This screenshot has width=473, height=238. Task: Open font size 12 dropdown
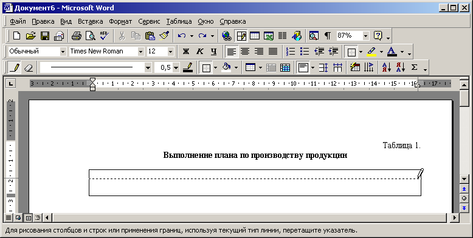coord(170,52)
